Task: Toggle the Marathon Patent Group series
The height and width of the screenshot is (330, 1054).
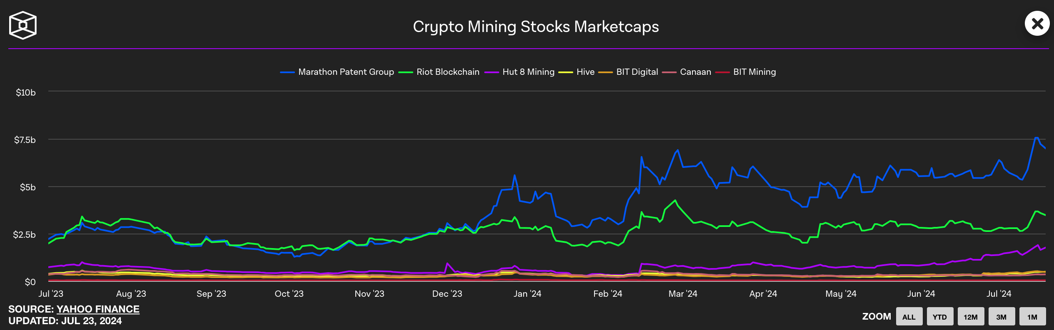Action: (x=346, y=72)
